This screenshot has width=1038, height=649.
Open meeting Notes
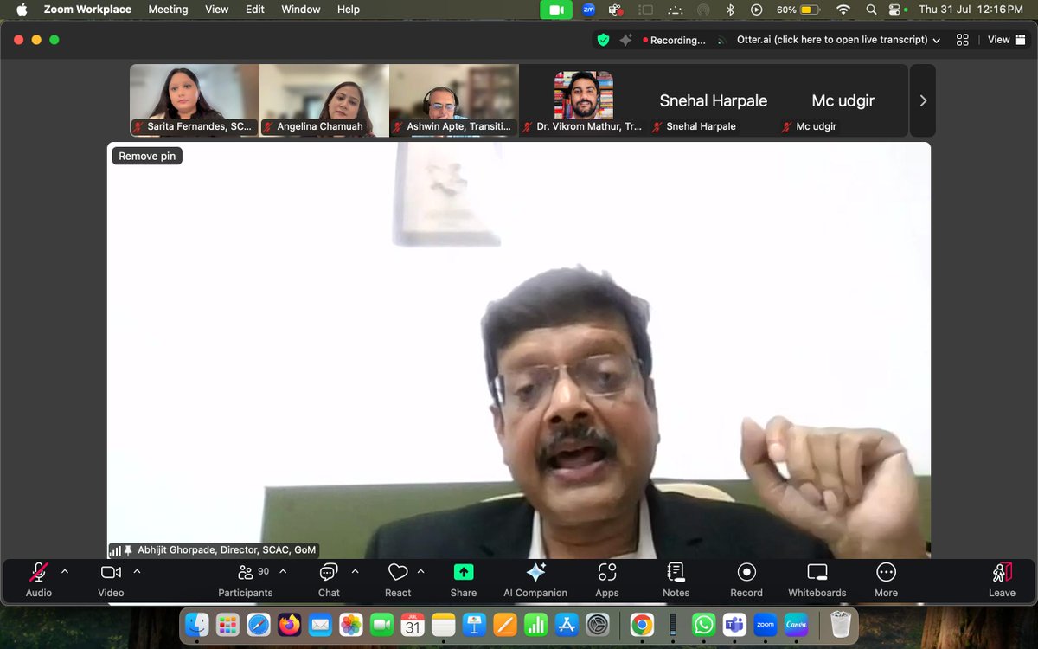[676, 579]
